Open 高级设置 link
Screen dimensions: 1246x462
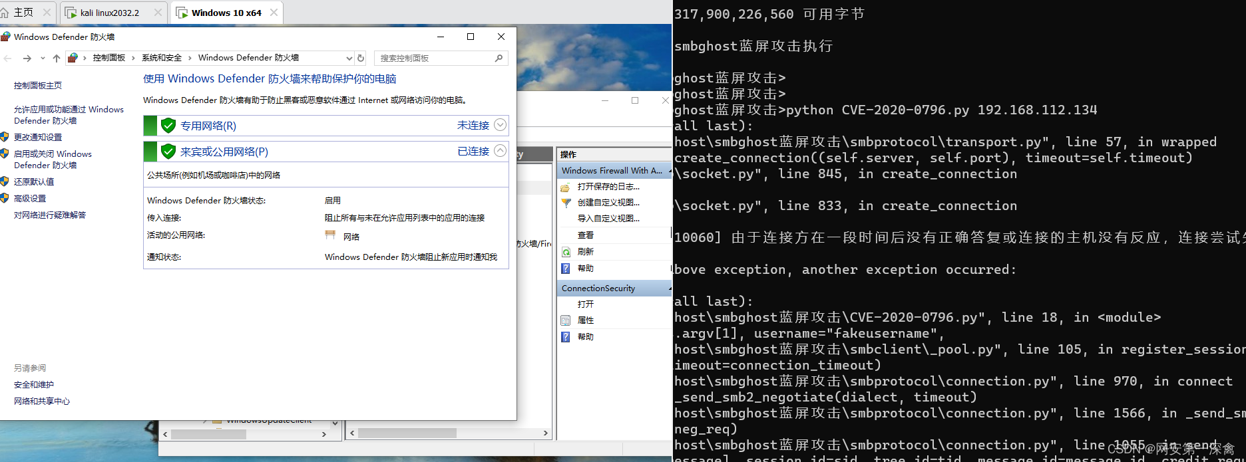(x=30, y=198)
